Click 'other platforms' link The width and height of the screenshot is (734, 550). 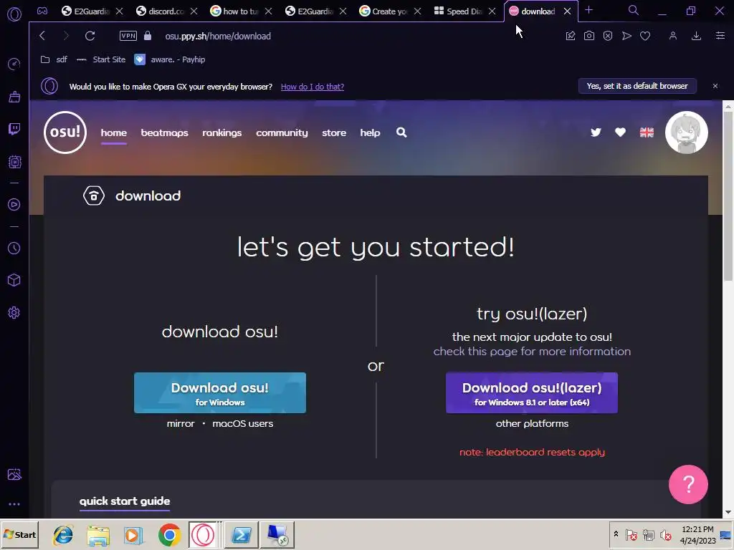[x=532, y=424]
